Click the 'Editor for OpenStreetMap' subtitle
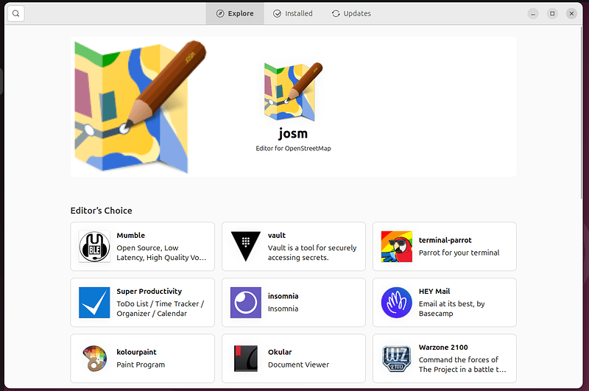Viewport: 589px width, 391px height. pyautogui.click(x=293, y=148)
